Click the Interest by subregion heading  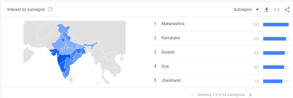tap(26, 9)
